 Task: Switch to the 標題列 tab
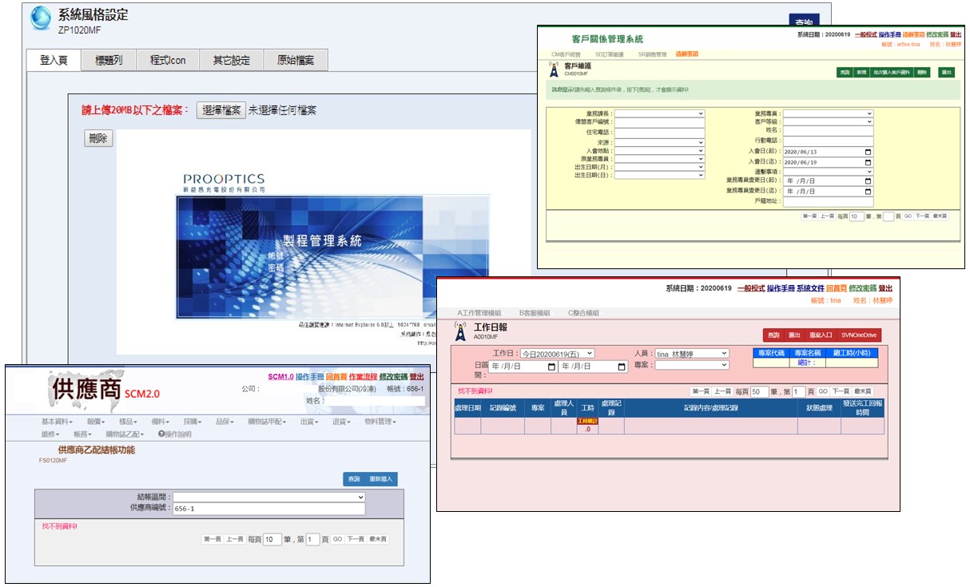coord(109,60)
